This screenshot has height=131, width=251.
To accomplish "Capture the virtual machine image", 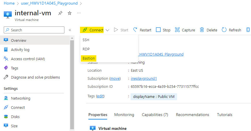I will (185, 30).
